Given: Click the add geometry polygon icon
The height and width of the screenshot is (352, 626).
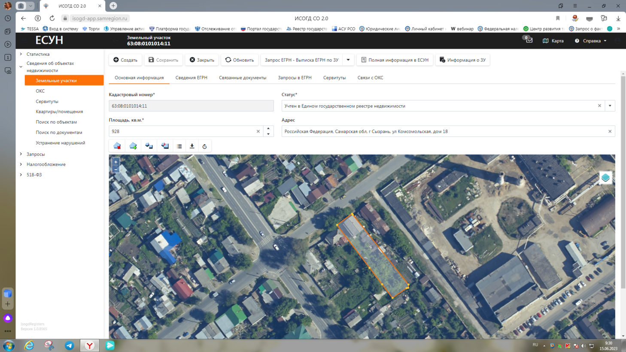Looking at the screenshot, I should [133, 146].
